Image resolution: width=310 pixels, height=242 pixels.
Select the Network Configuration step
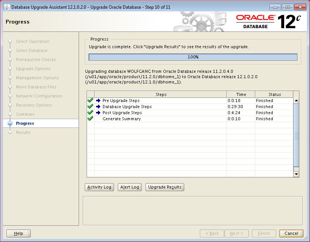click(x=39, y=96)
